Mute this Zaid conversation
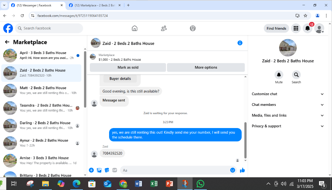 point(279,75)
